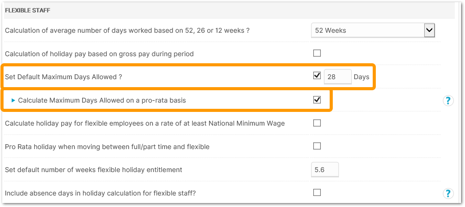Screen dimensions: 465x207
Task: Expand the Calculate Maximum Days Allowed arrow
Action: (x=13, y=100)
